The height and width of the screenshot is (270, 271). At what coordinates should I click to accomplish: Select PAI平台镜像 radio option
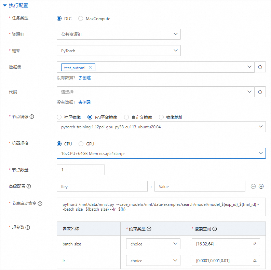[x=90, y=117]
